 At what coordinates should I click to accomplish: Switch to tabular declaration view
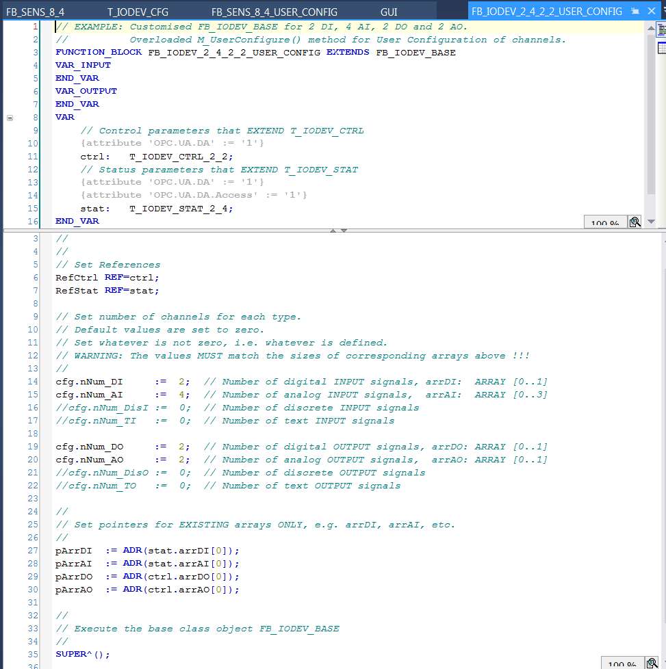[x=660, y=48]
